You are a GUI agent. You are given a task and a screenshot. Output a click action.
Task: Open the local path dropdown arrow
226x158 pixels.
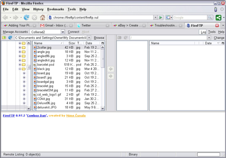(x=89, y=38)
